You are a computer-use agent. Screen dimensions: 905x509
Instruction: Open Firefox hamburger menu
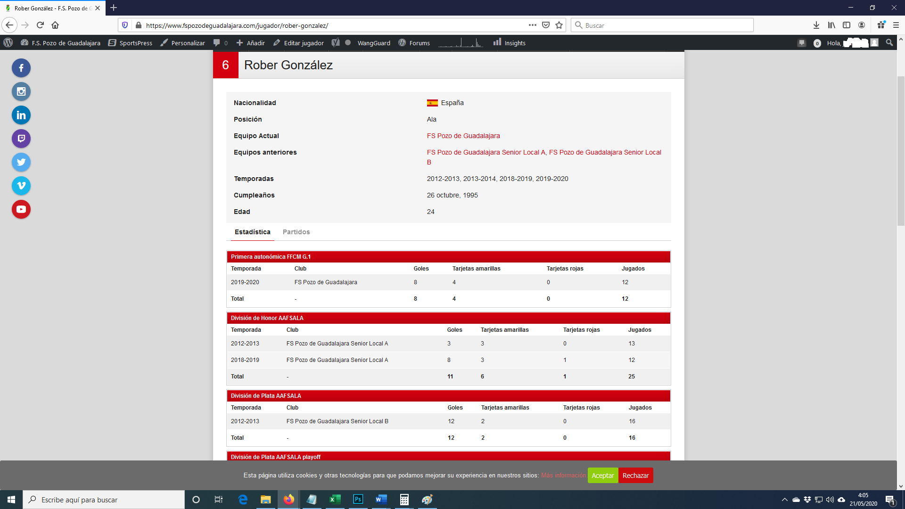pos(896,25)
